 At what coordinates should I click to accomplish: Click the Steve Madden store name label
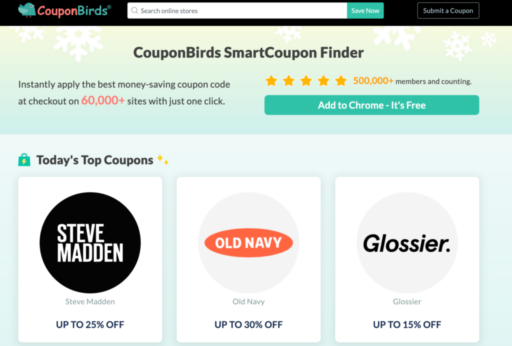tap(90, 301)
